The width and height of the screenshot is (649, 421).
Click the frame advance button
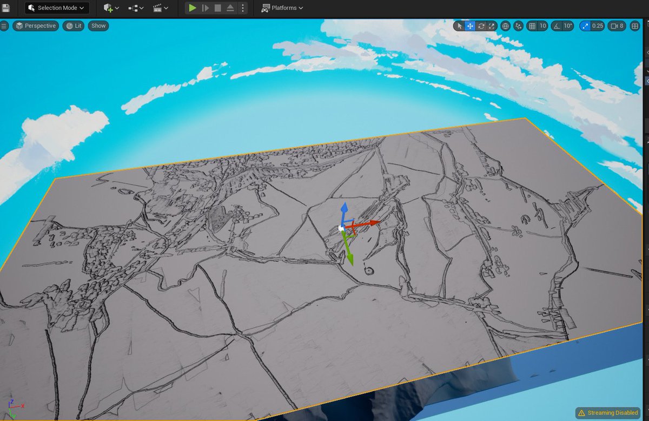(x=206, y=8)
